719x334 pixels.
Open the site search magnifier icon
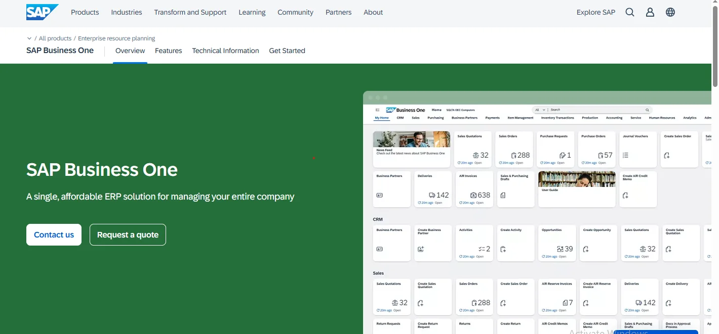click(x=630, y=12)
